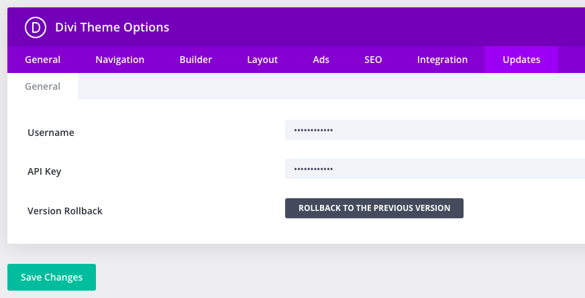Select the Ads tab
The height and width of the screenshot is (298, 585).
coord(321,60)
